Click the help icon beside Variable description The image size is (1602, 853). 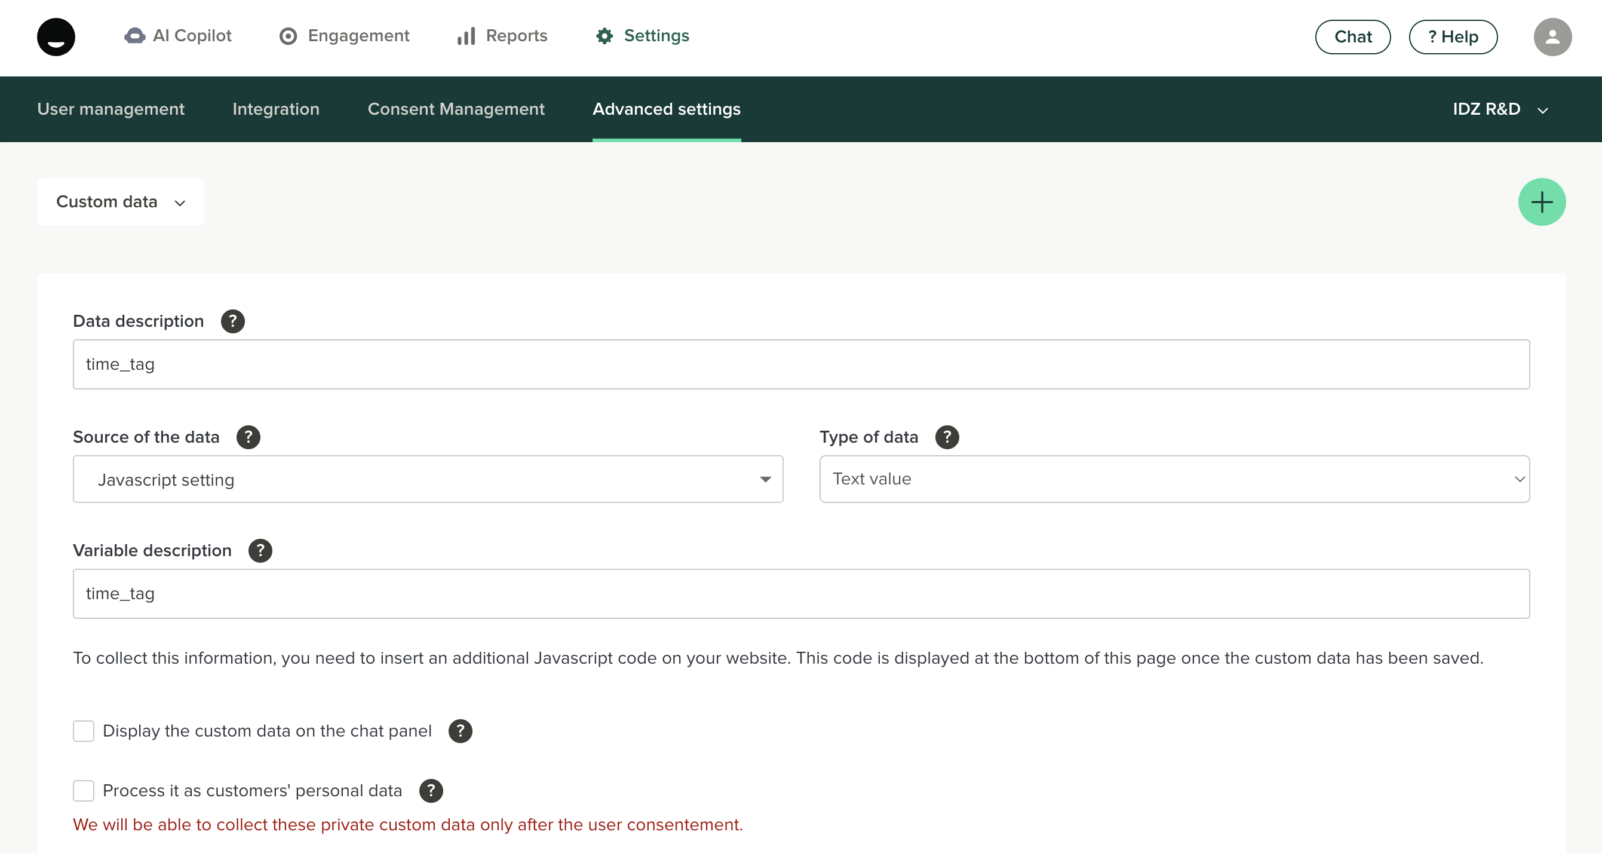click(x=260, y=550)
